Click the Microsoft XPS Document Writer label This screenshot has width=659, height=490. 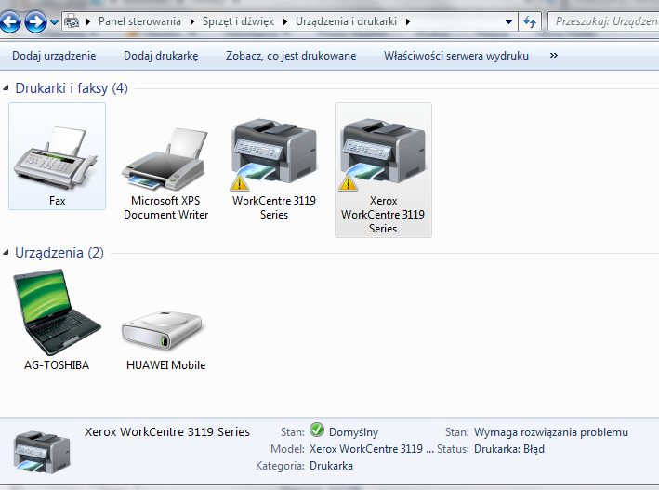coord(165,207)
